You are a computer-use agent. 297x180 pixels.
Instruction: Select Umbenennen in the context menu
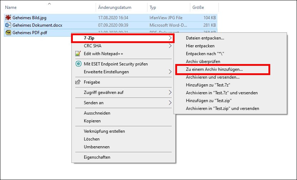coord(97,147)
